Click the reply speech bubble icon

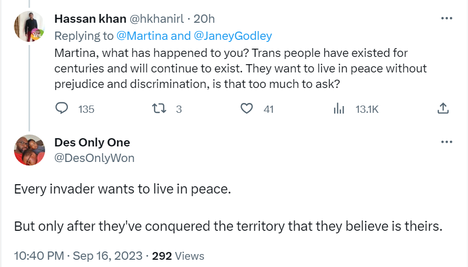click(x=62, y=109)
